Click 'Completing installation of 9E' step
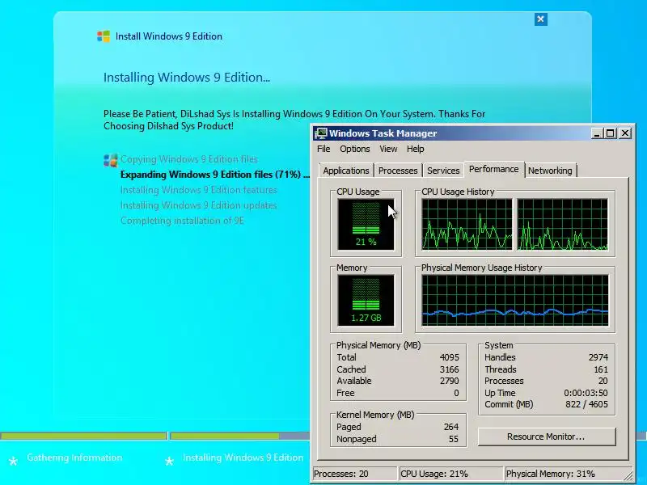Image resolution: width=647 pixels, height=485 pixels. click(x=182, y=221)
